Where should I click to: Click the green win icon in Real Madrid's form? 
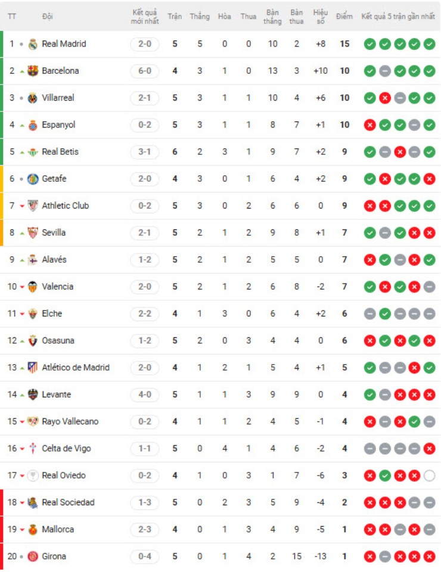(369, 43)
